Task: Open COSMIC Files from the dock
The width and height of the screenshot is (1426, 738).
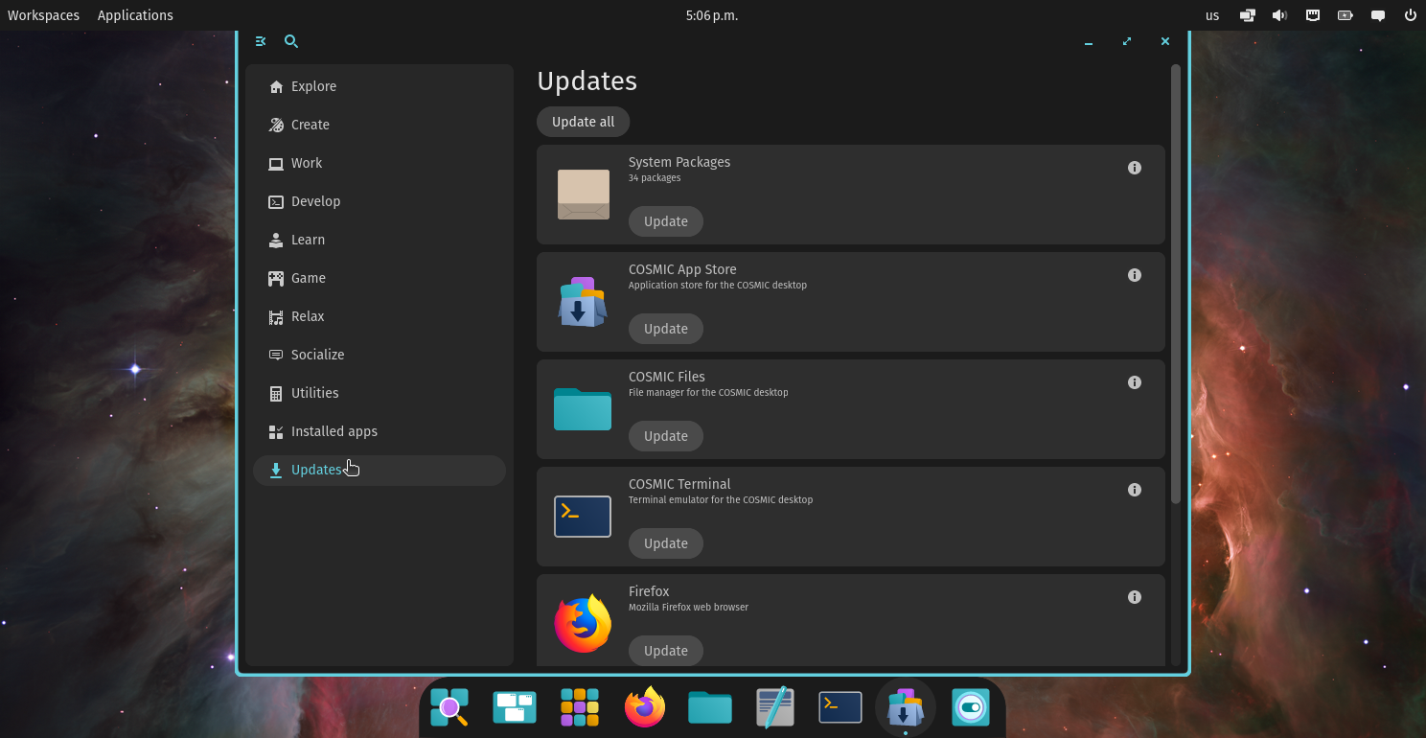Action: 710,707
